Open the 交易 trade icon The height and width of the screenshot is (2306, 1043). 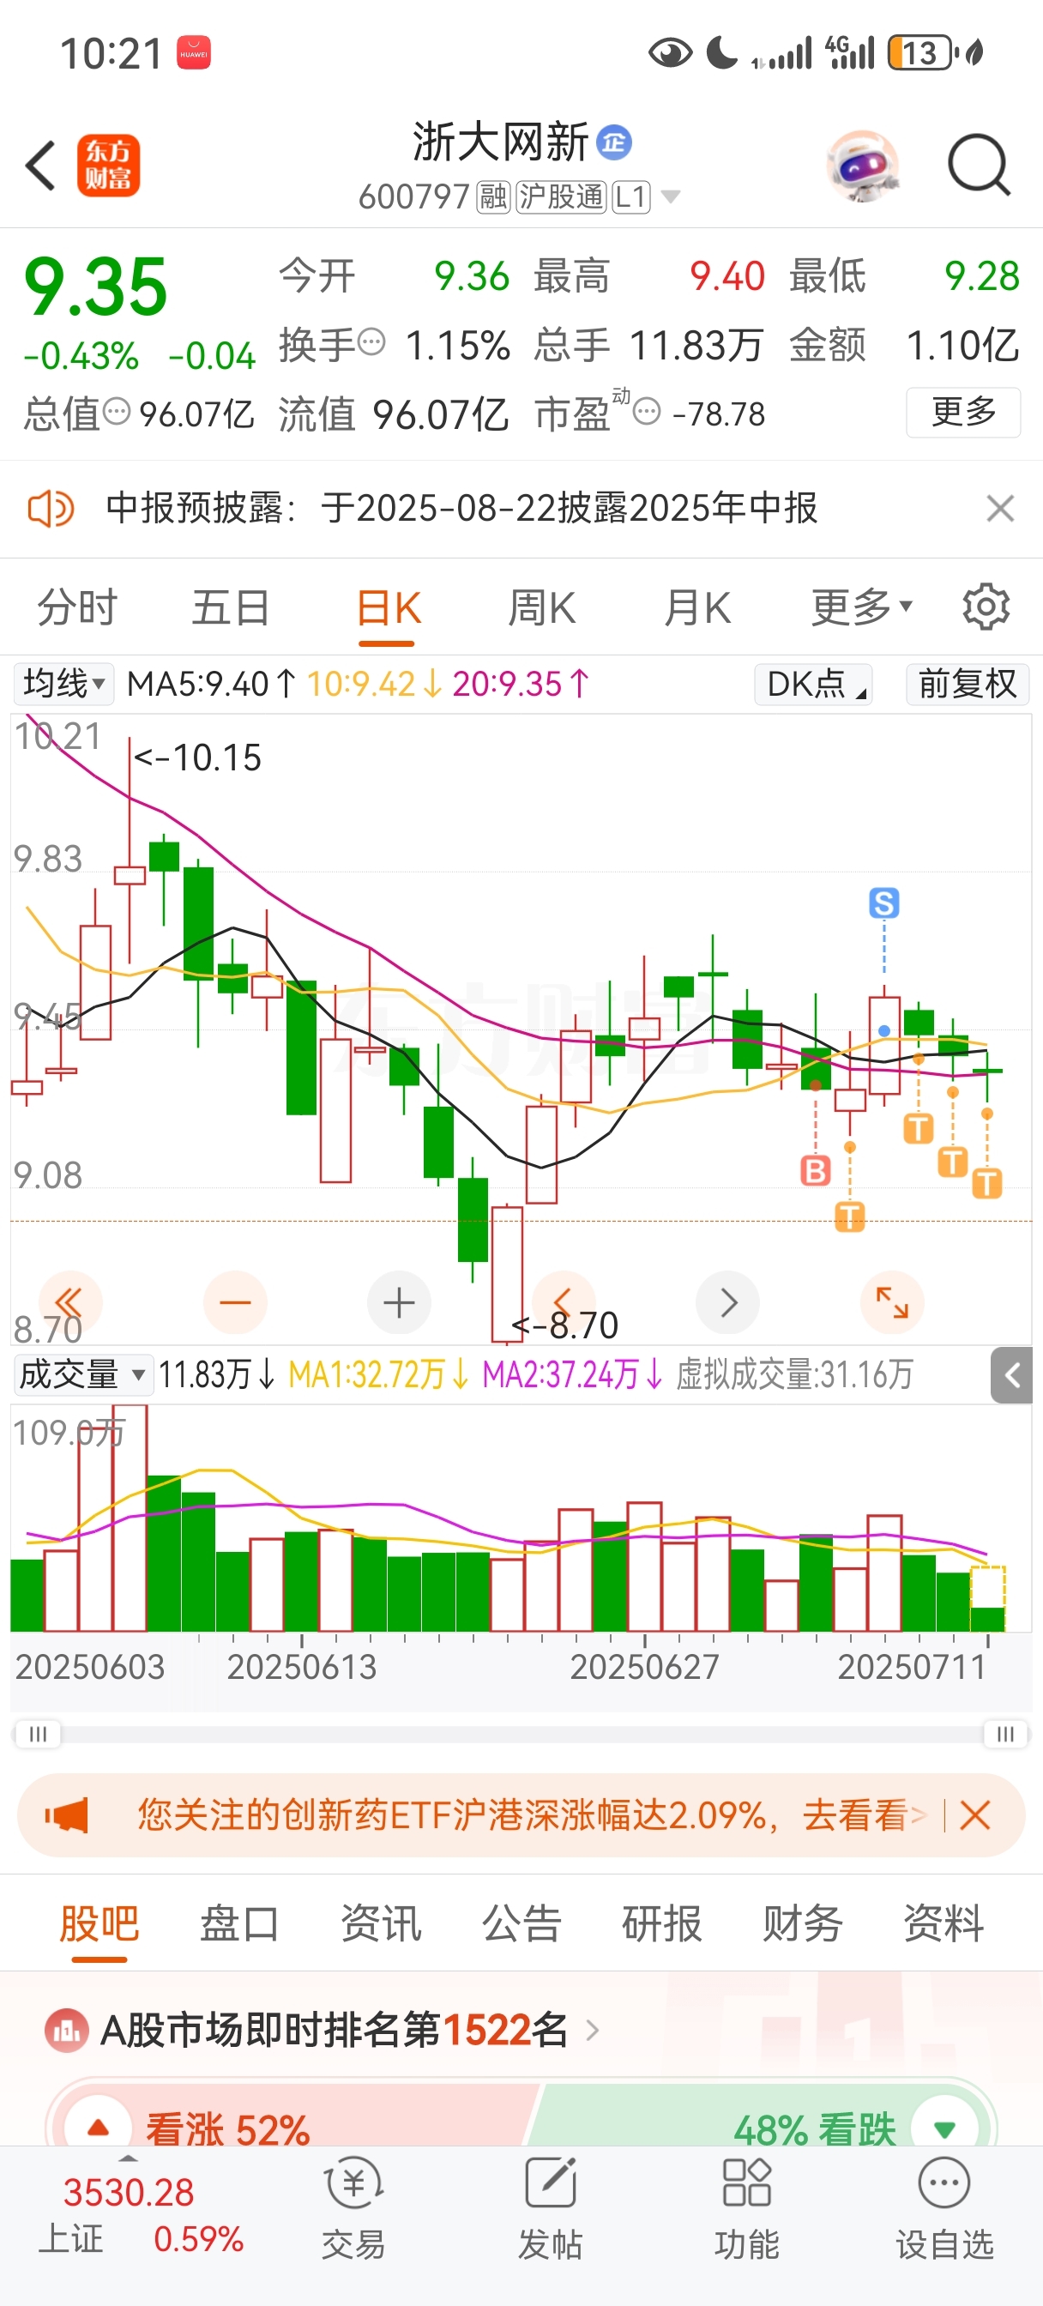pos(353,2207)
